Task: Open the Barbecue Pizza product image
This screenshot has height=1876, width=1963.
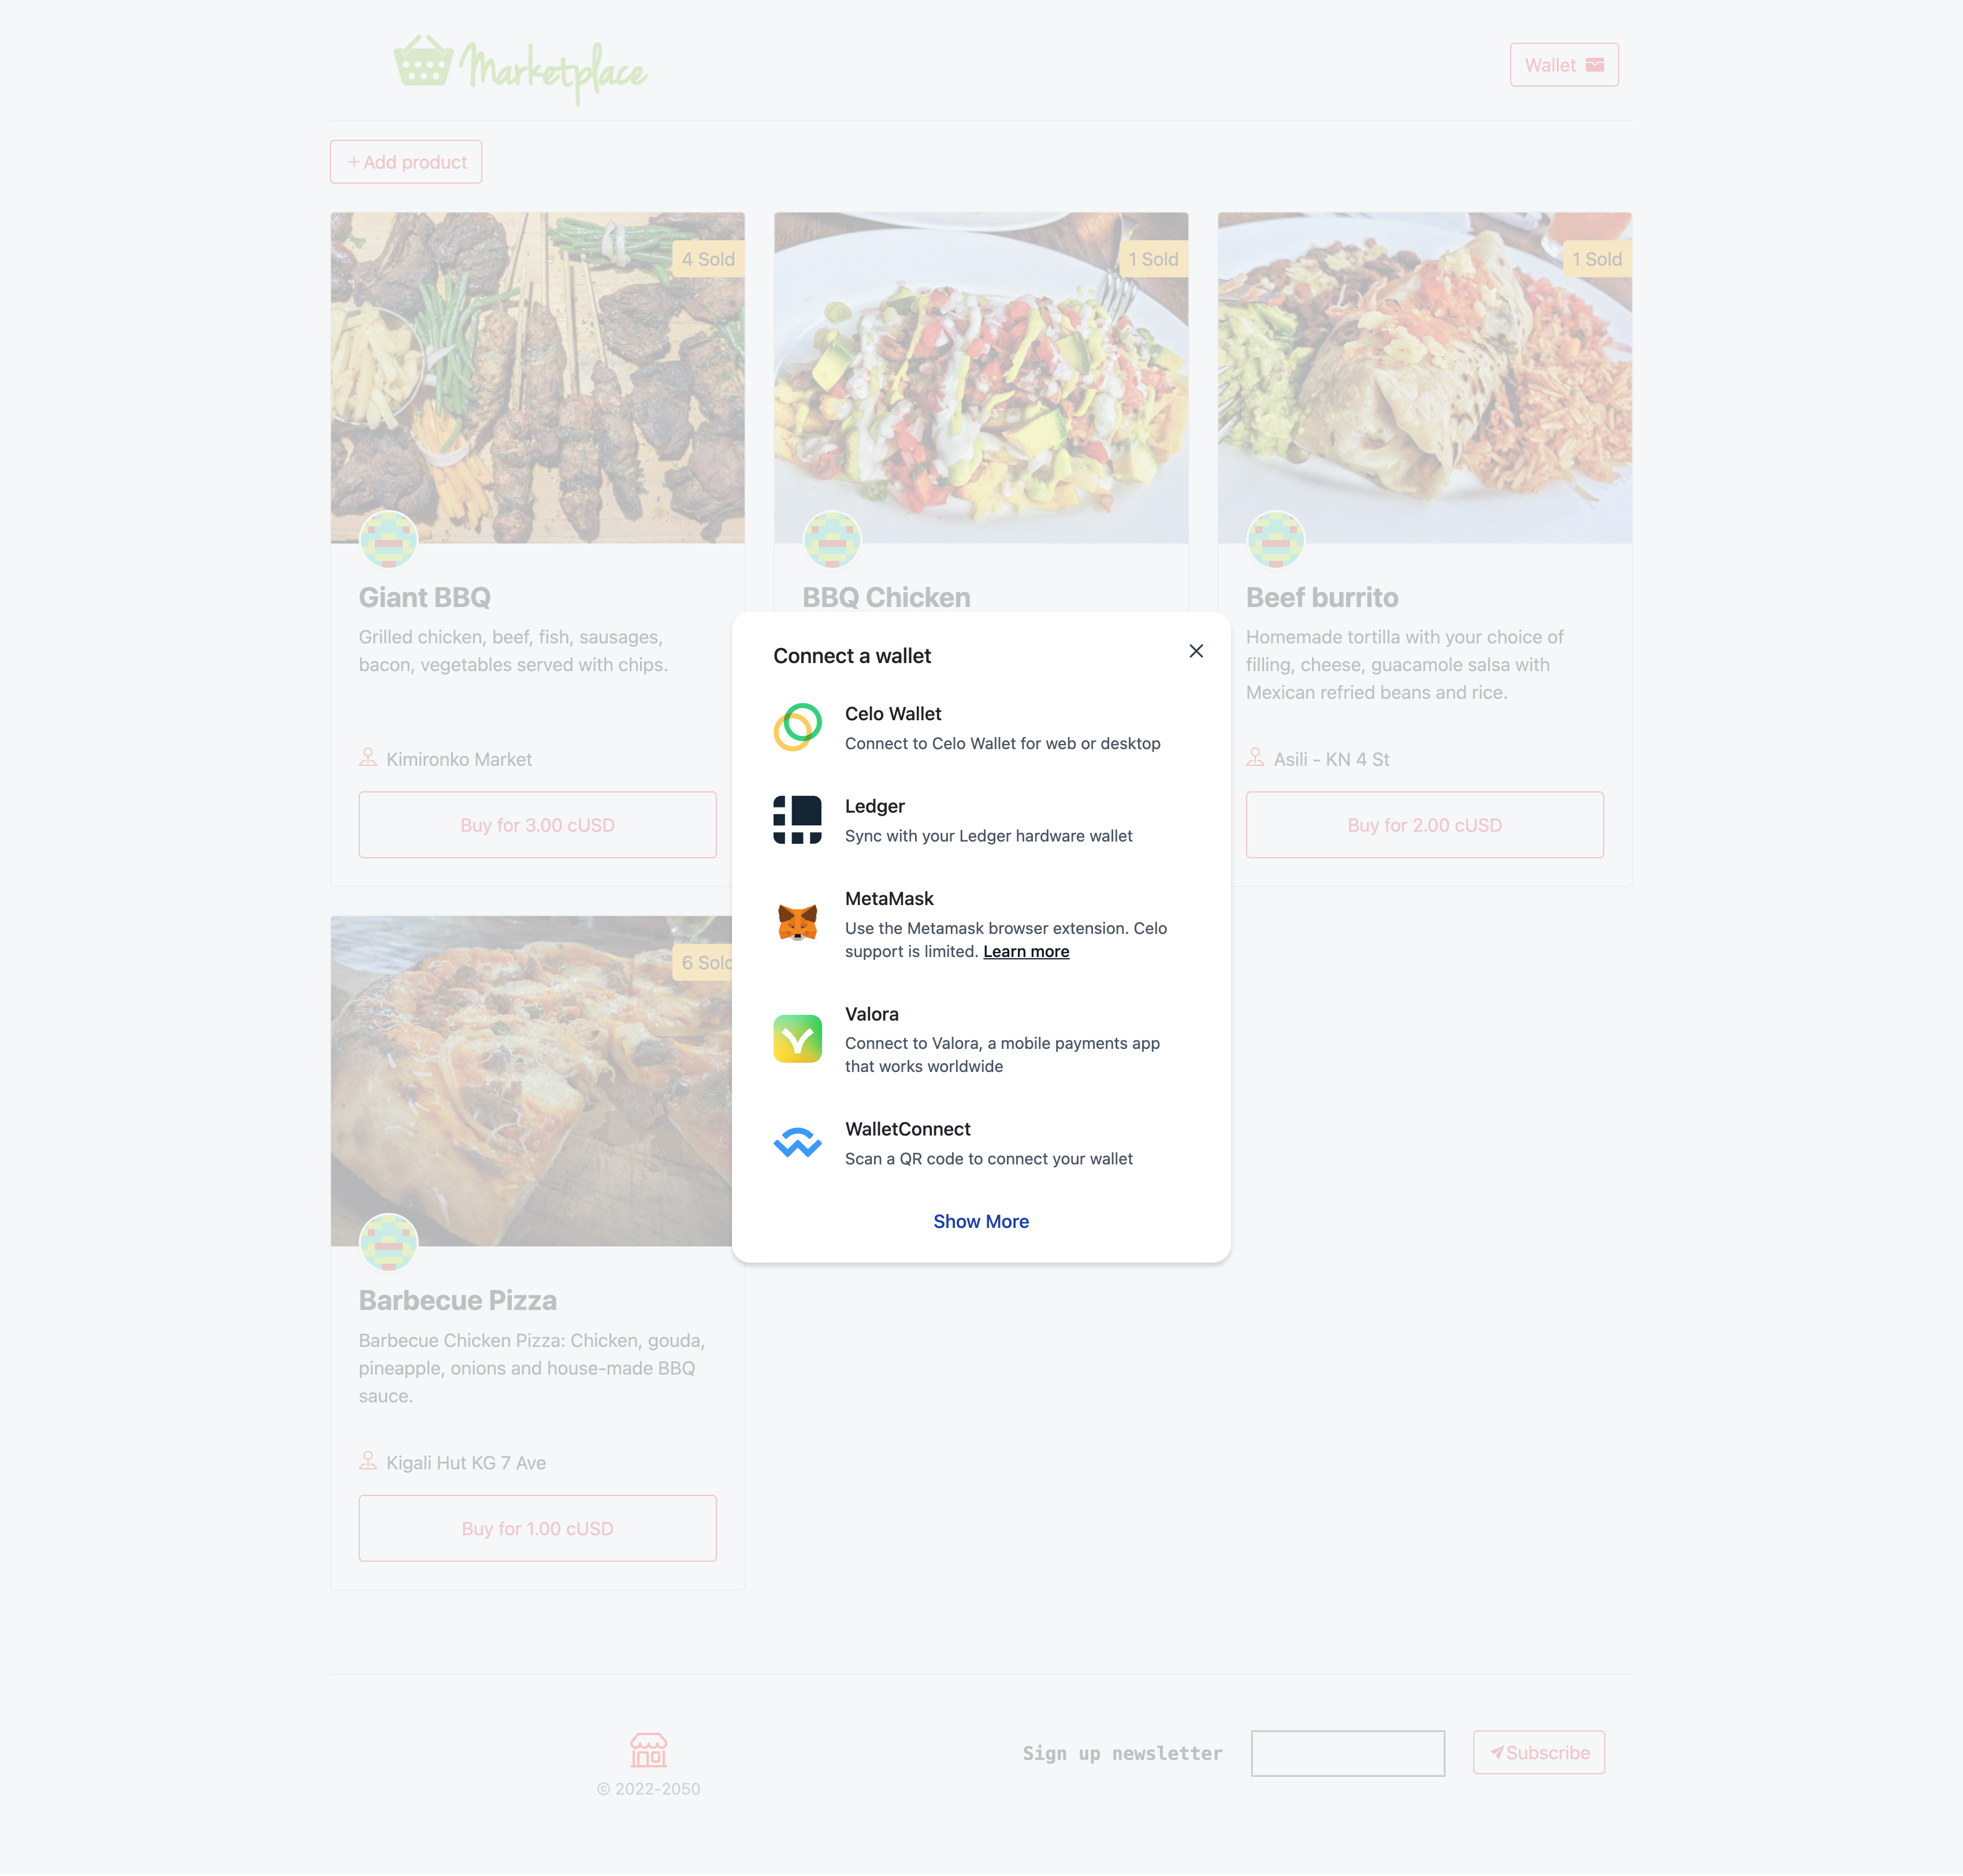Action: click(x=531, y=1080)
